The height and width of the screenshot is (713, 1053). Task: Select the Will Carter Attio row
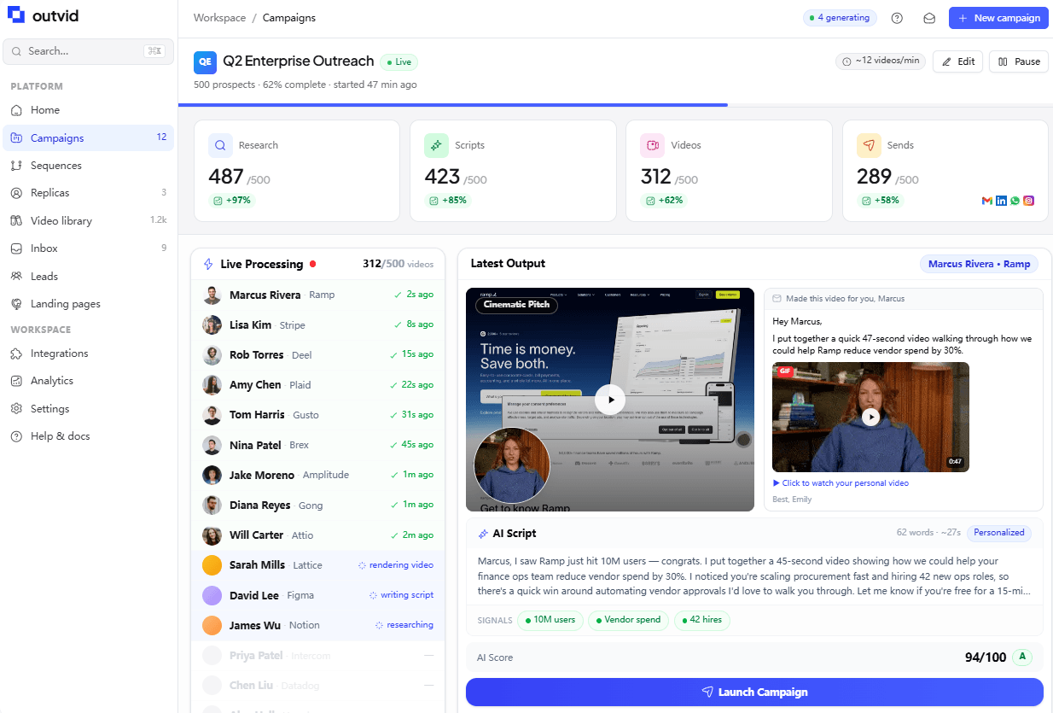tap(317, 535)
